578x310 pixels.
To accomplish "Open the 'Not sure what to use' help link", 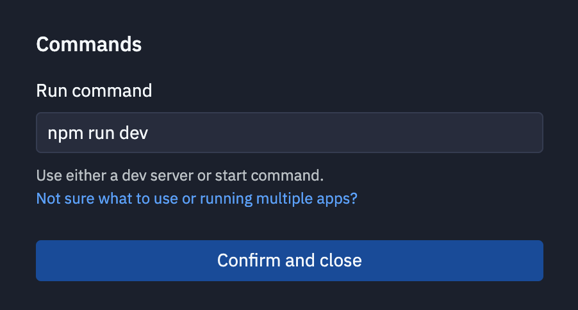I will [197, 199].
